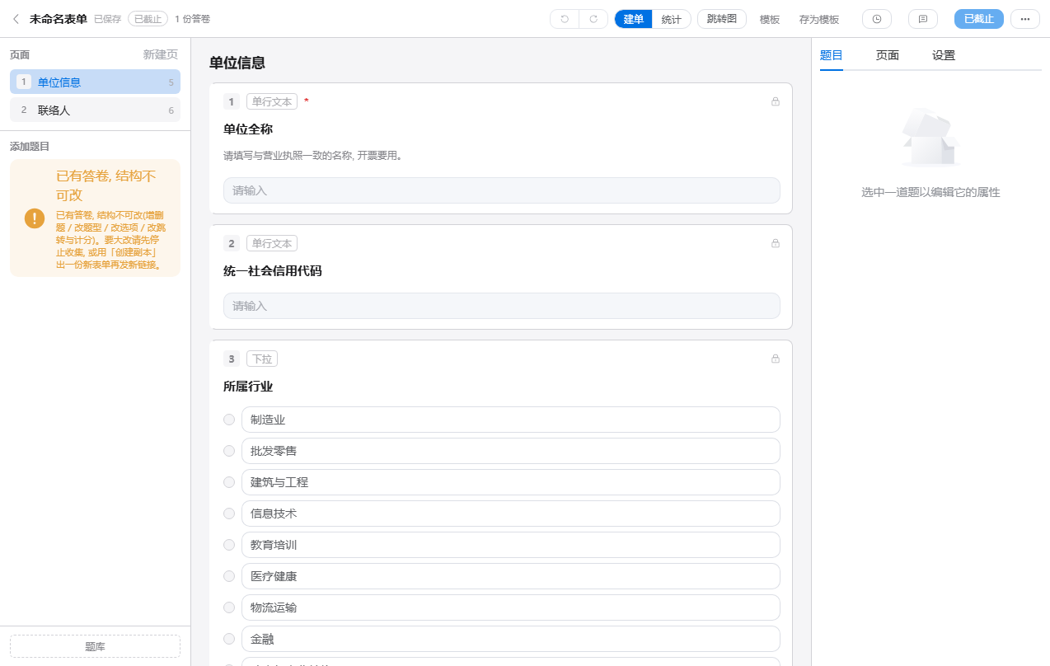Click 单行文本 type tag on question 1
This screenshot has height=666, width=1050.
pos(272,101)
